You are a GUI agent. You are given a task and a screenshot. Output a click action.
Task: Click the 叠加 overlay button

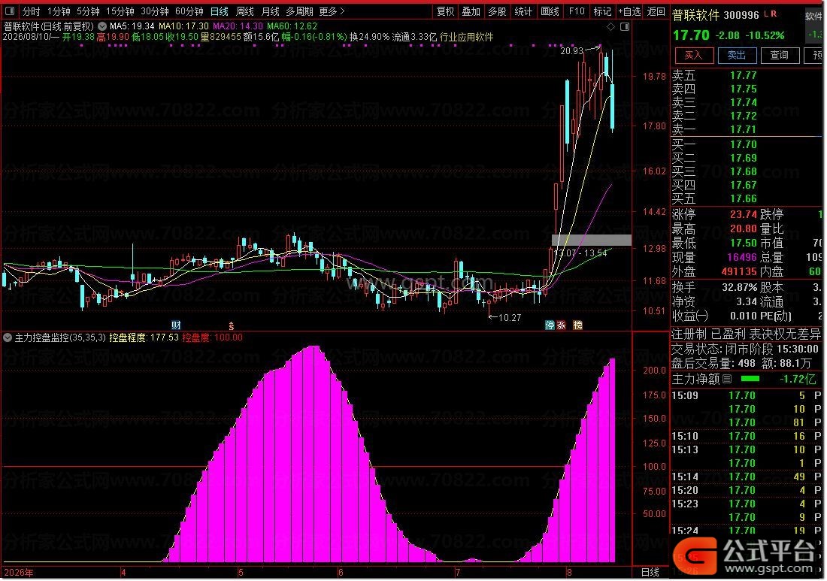point(471,11)
